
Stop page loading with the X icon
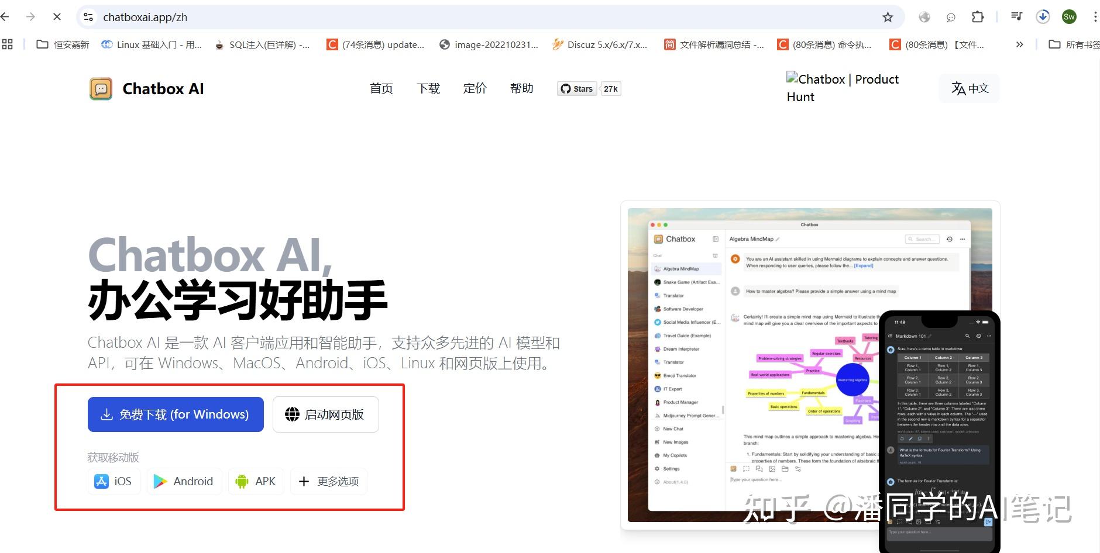tap(57, 17)
